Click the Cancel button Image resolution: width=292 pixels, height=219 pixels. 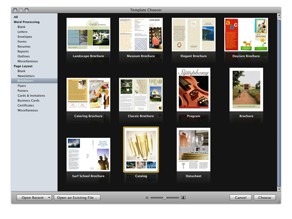pos(240,198)
